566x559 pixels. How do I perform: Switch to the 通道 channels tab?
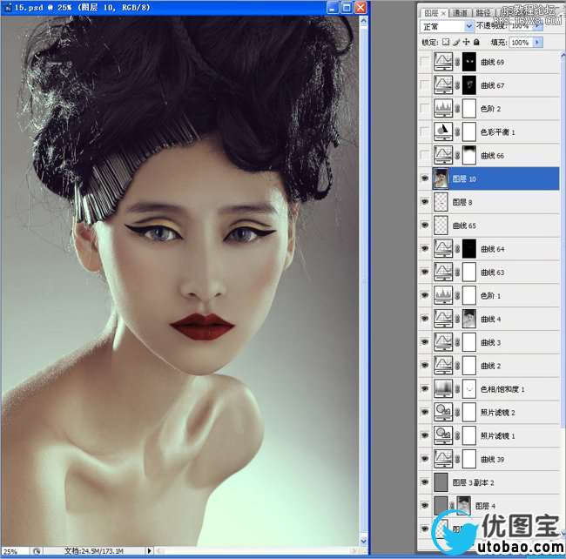[460, 13]
